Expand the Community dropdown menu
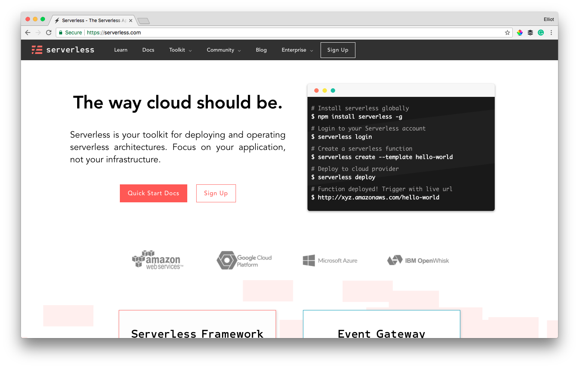Screen dimensions: 579x368 (224, 50)
